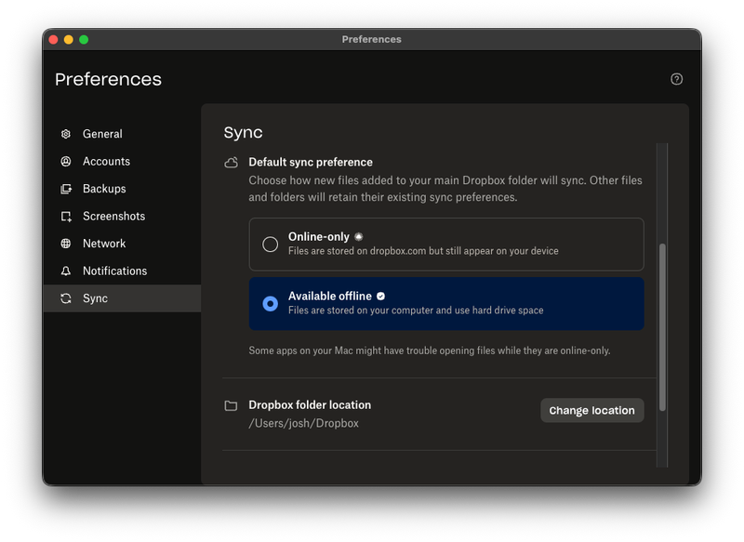Click the Notifications bell icon

[66, 271]
